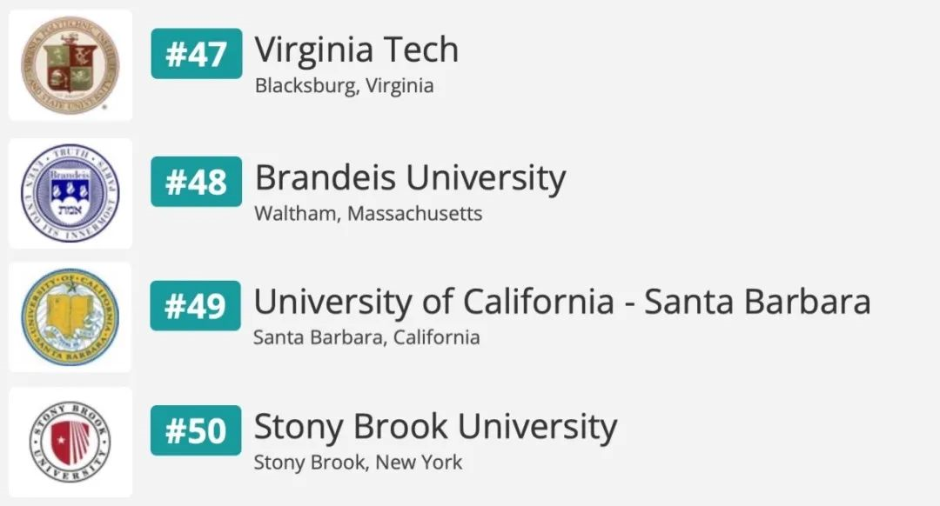Select the Santa Barbara, California location line

(x=366, y=337)
